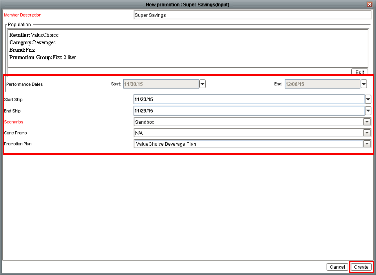Open the Start Ship date picker arrow

368,99
